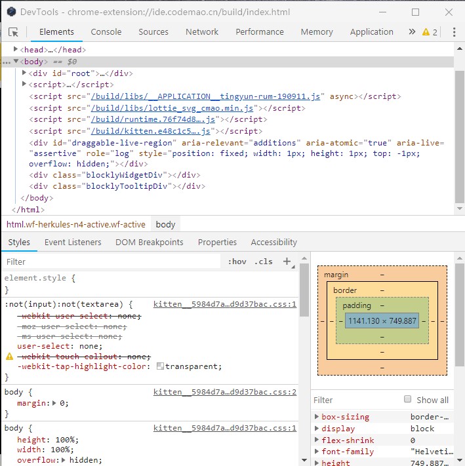The height and width of the screenshot is (466, 465).
Task: Open the tingyun-rum-190911.js script link
Action: coord(205,96)
